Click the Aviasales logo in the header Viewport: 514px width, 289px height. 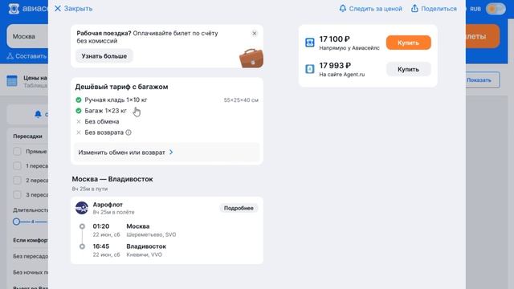[x=14, y=9]
